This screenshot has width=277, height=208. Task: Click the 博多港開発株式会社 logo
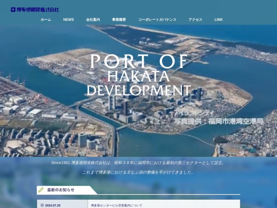click(x=35, y=10)
